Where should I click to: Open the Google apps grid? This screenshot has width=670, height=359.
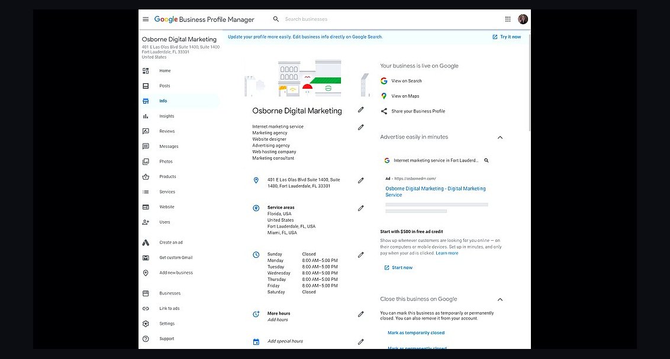tap(508, 19)
